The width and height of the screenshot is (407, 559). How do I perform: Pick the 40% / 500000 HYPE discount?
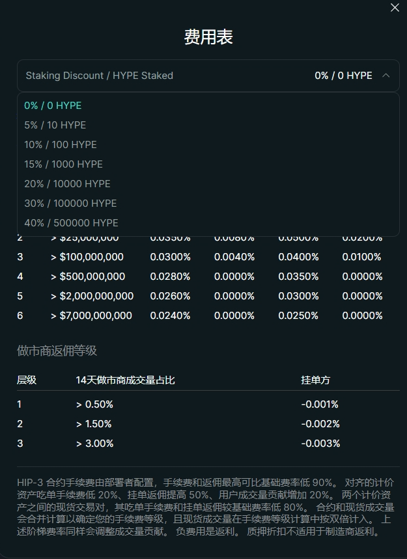tap(71, 223)
